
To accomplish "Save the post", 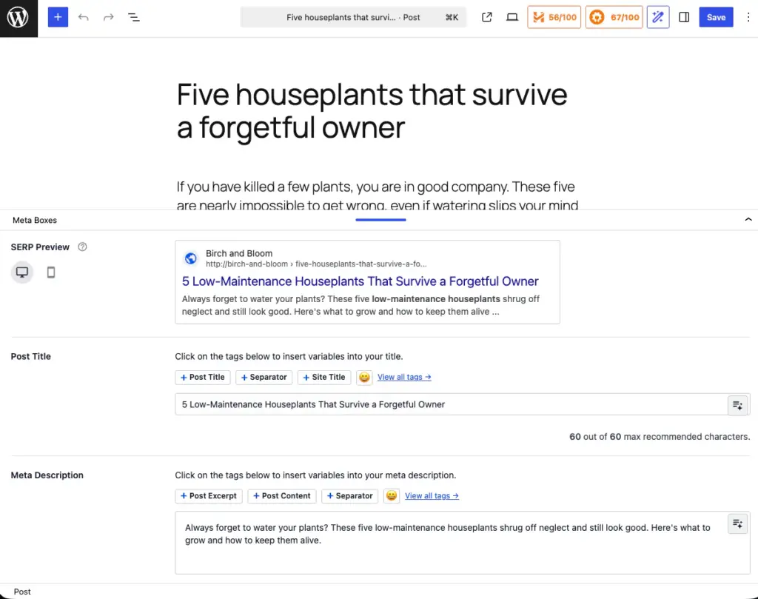I will tap(716, 18).
